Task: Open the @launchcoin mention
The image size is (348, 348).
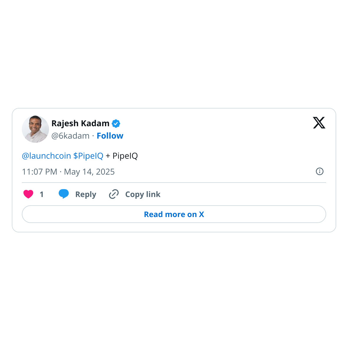Action: [46, 156]
